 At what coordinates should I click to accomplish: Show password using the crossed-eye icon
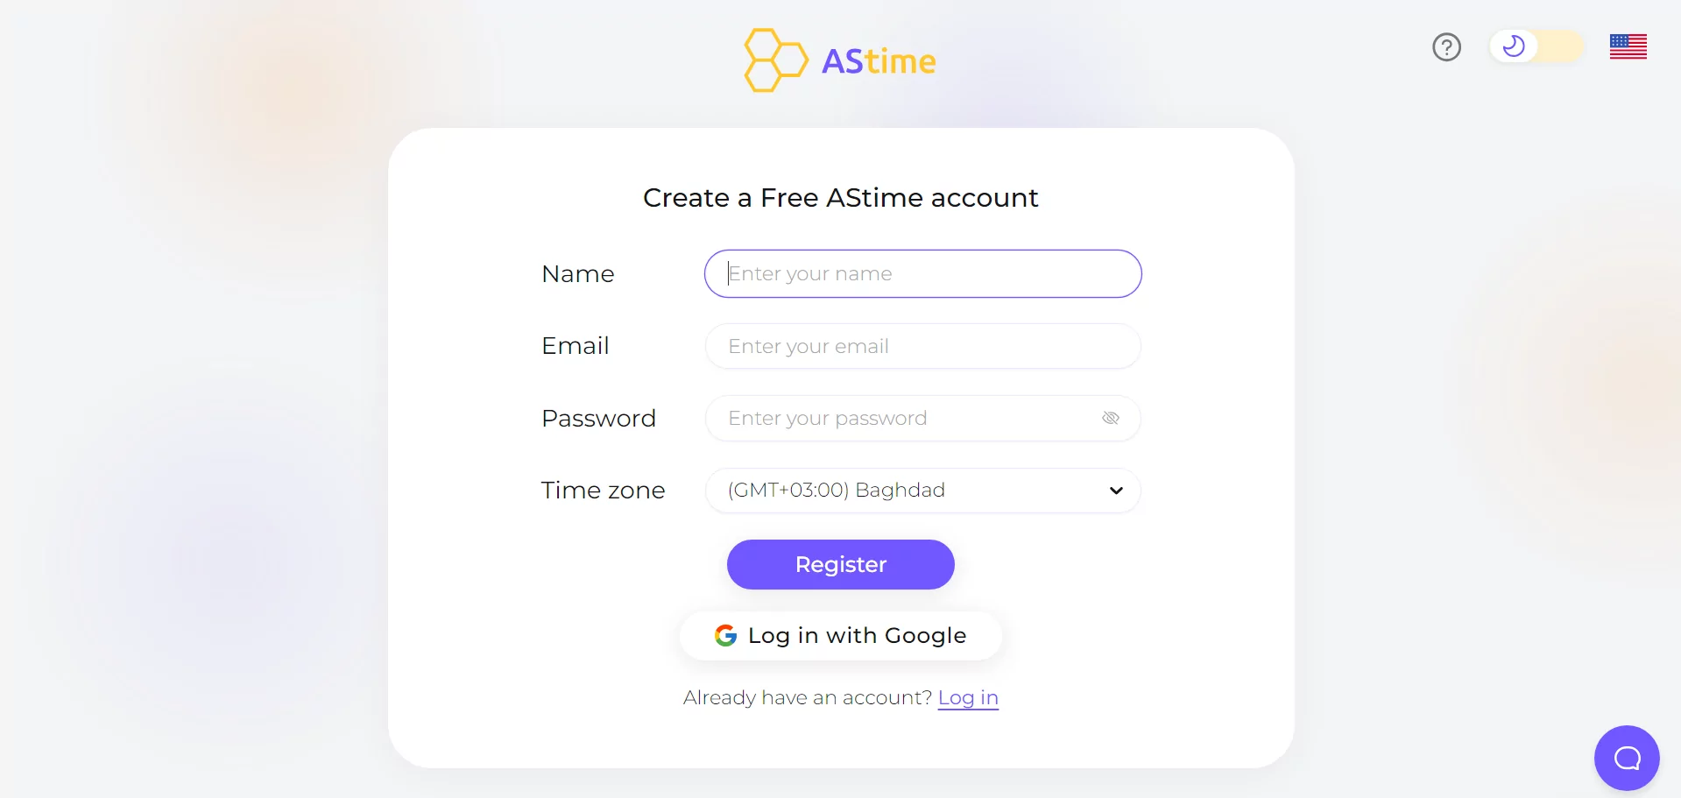pyautogui.click(x=1111, y=419)
